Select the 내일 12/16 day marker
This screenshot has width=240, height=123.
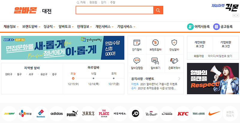[94, 79]
